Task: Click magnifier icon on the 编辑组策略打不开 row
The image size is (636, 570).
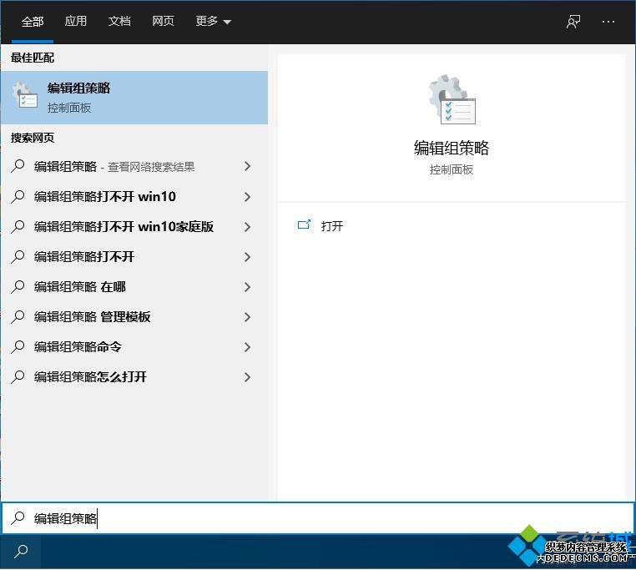Action: pyautogui.click(x=18, y=256)
